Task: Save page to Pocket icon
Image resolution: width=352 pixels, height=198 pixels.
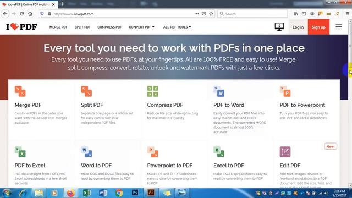Action: (204, 14)
